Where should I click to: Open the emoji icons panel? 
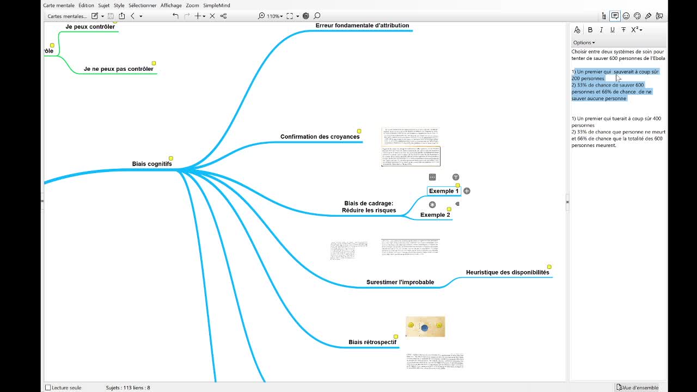(x=626, y=16)
